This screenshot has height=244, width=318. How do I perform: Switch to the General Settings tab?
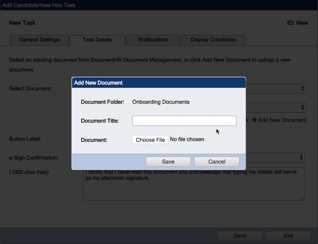pyautogui.click(x=39, y=40)
